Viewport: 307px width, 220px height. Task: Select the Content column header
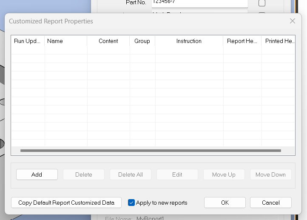108,41
